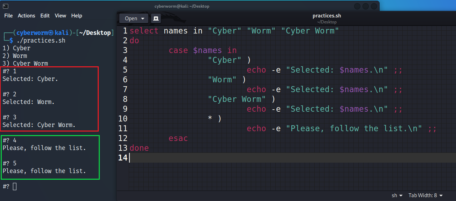456x201 pixels.
Task: Click the practices.sh title in the header bar
Action: [327, 16]
